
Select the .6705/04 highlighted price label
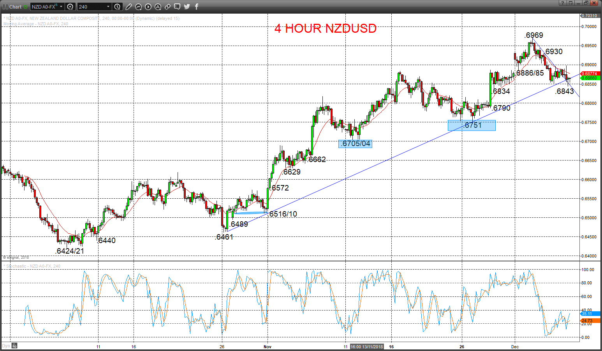point(355,144)
